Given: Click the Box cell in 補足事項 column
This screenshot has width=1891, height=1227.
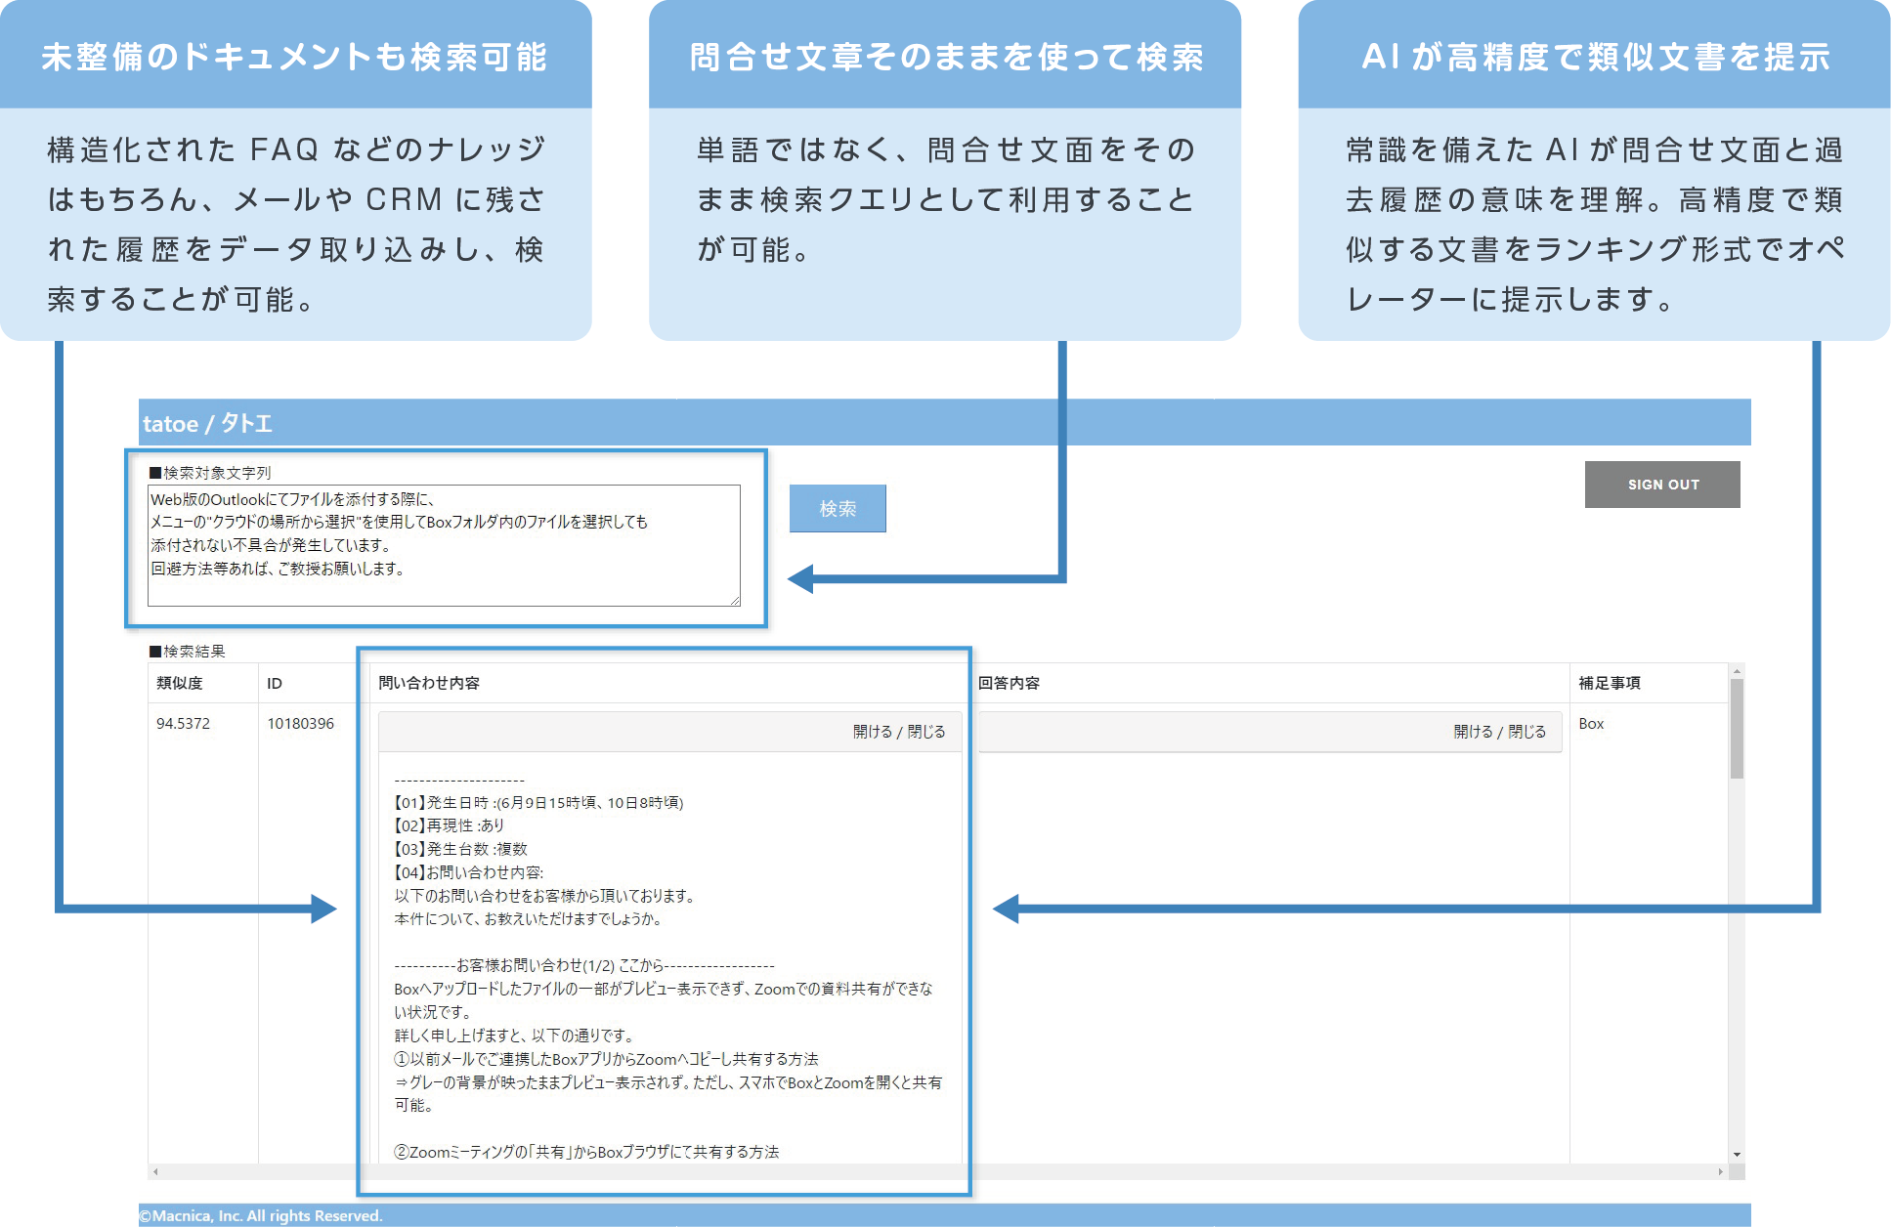Looking at the screenshot, I should click(x=1591, y=724).
